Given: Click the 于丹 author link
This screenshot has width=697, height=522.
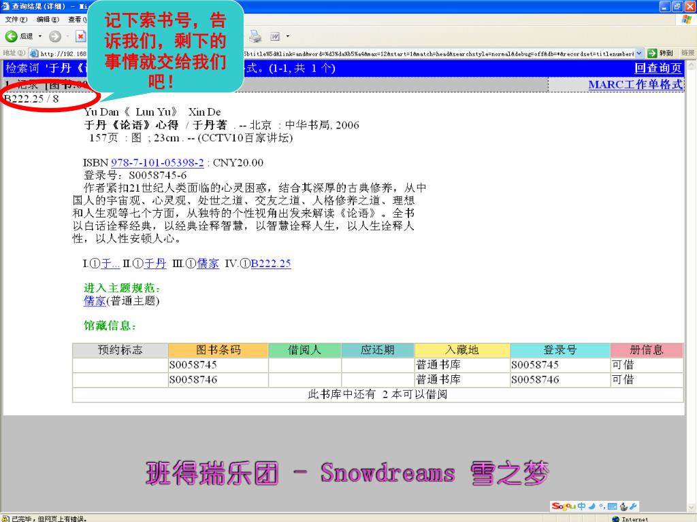Looking at the screenshot, I should click(x=155, y=264).
